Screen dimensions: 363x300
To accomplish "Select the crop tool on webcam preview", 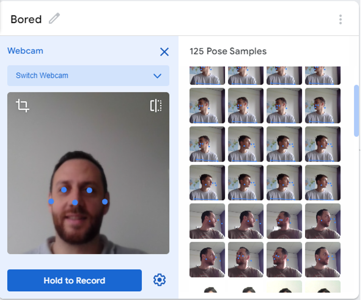I will [x=23, y=106].
